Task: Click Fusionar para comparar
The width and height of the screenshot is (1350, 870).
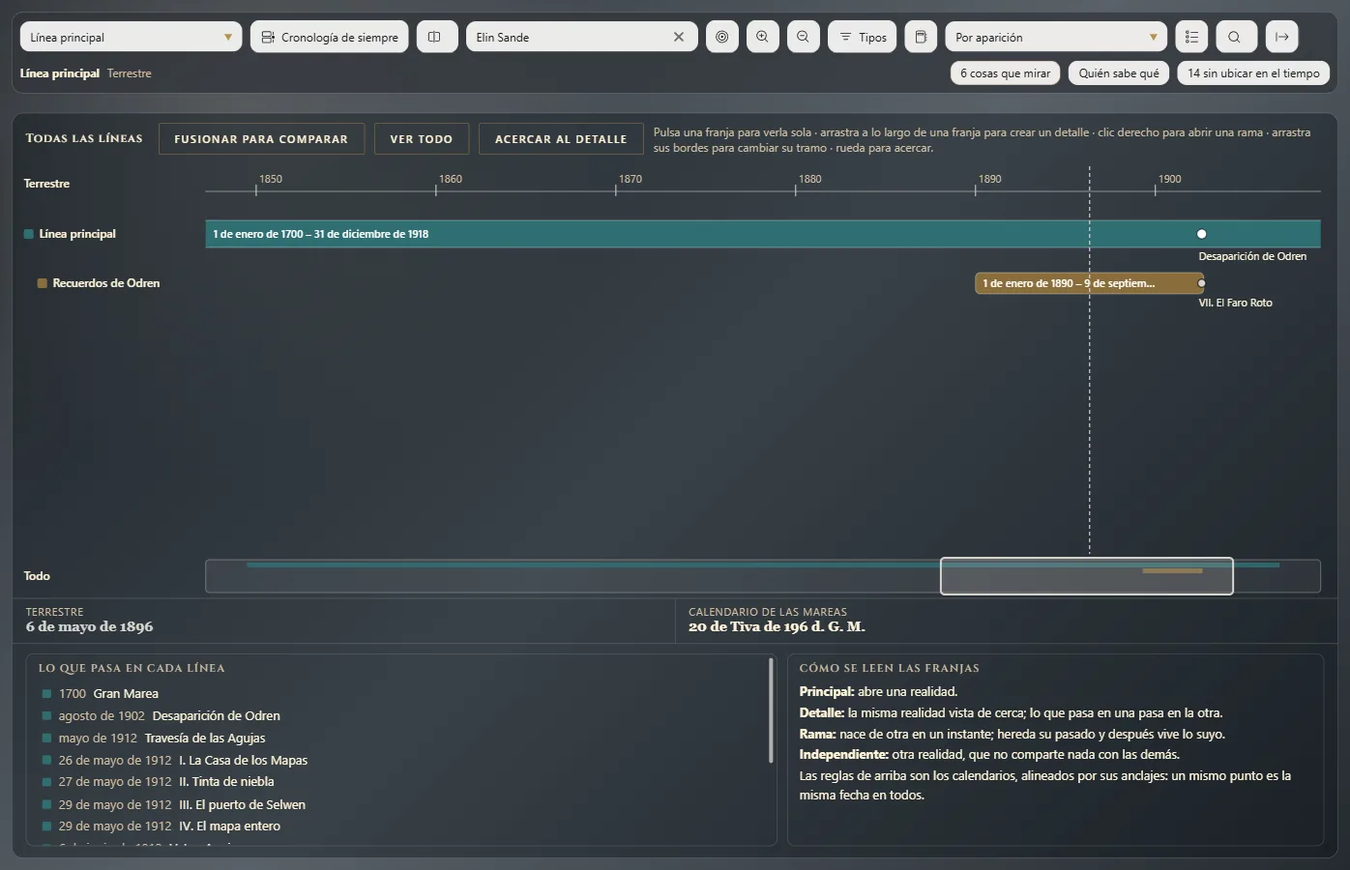Action: point(261,139)
